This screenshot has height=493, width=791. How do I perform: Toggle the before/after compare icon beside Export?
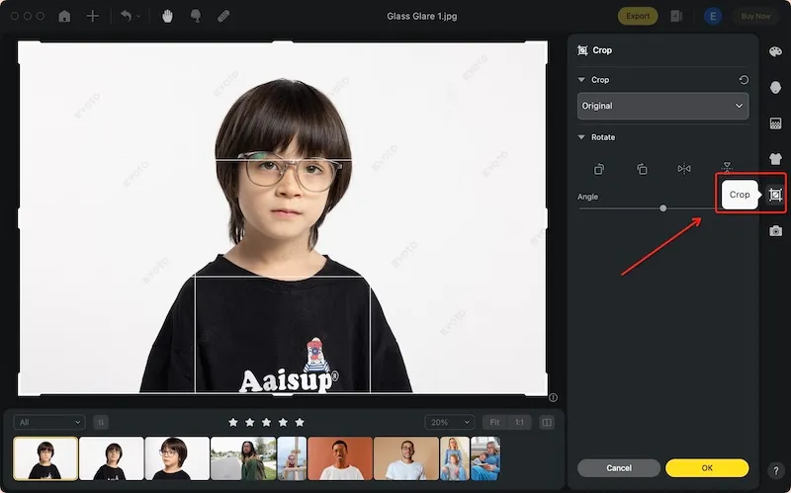(676, 16)
